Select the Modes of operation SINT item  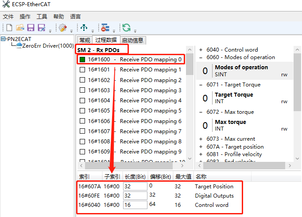[x=244, y=71]
